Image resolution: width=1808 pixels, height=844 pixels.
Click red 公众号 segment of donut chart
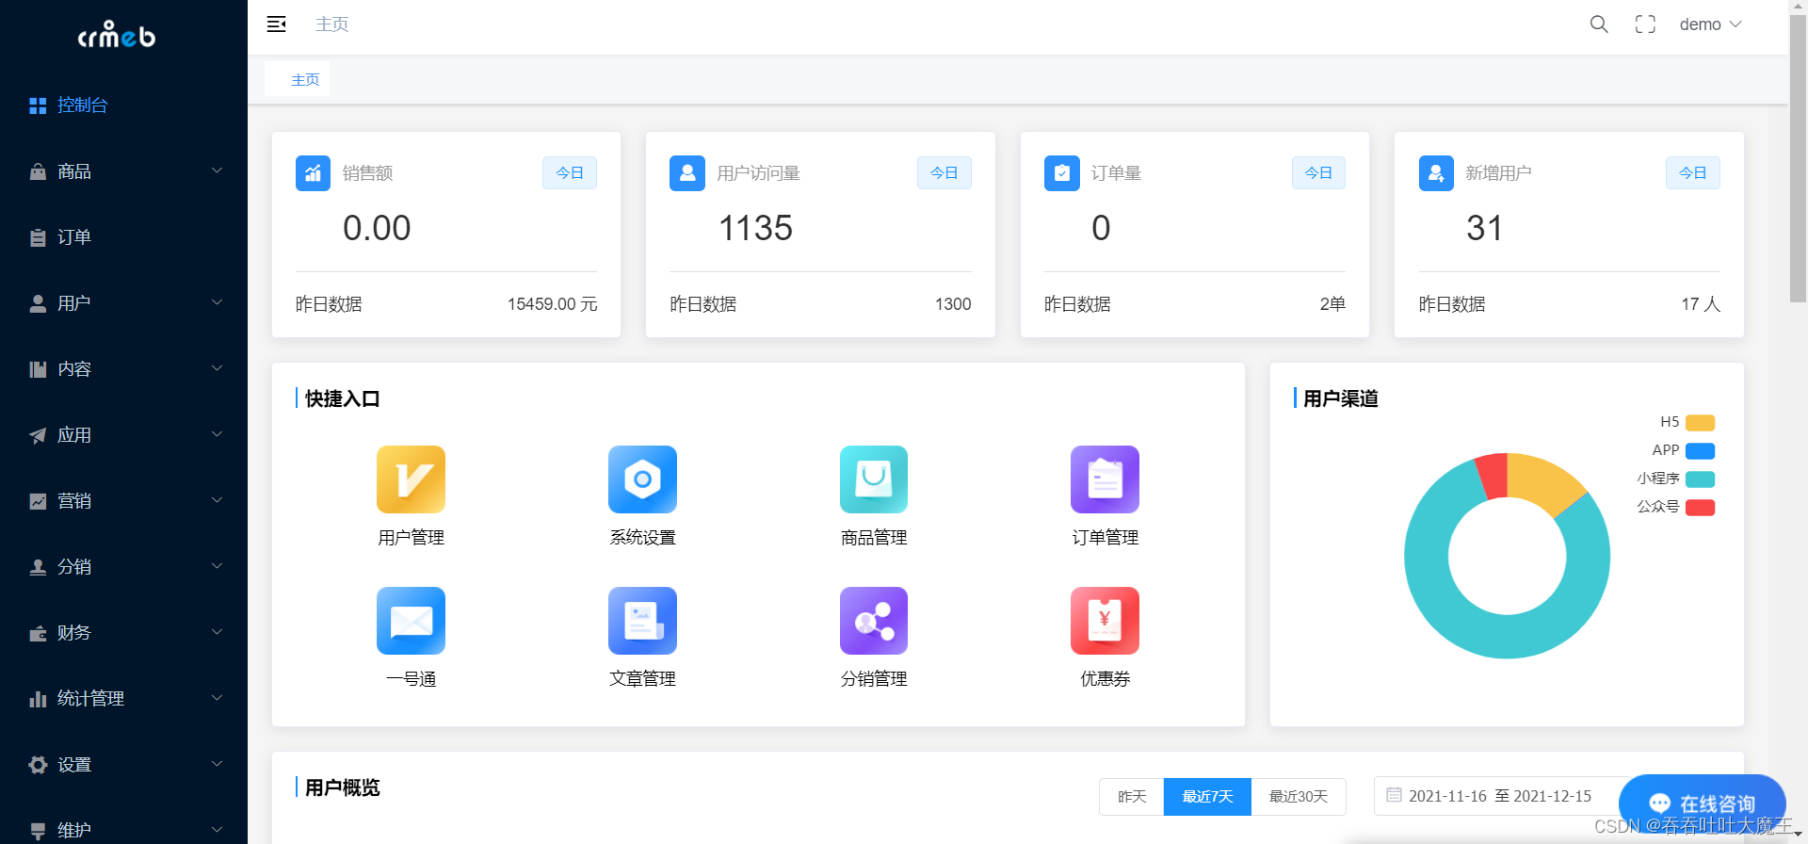coord(1493,475)
